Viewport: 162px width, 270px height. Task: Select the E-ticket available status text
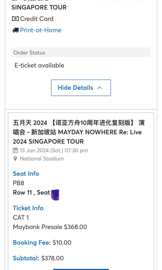(39, 65)
